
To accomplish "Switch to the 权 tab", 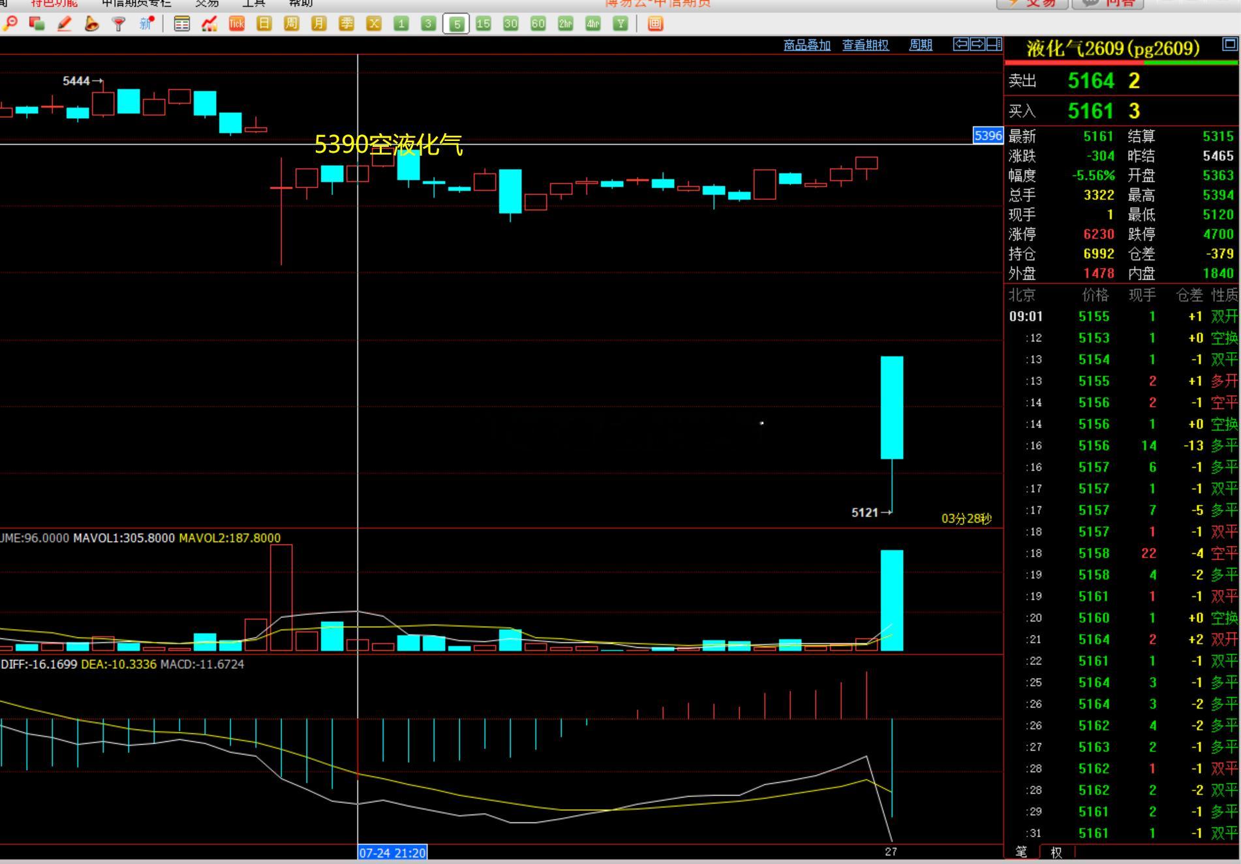I will tap(1057, 852).
